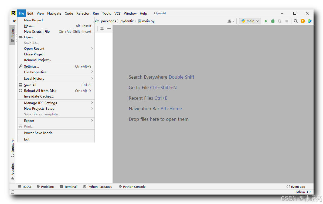
Task: Open the View menu
Action: [40, 14]
